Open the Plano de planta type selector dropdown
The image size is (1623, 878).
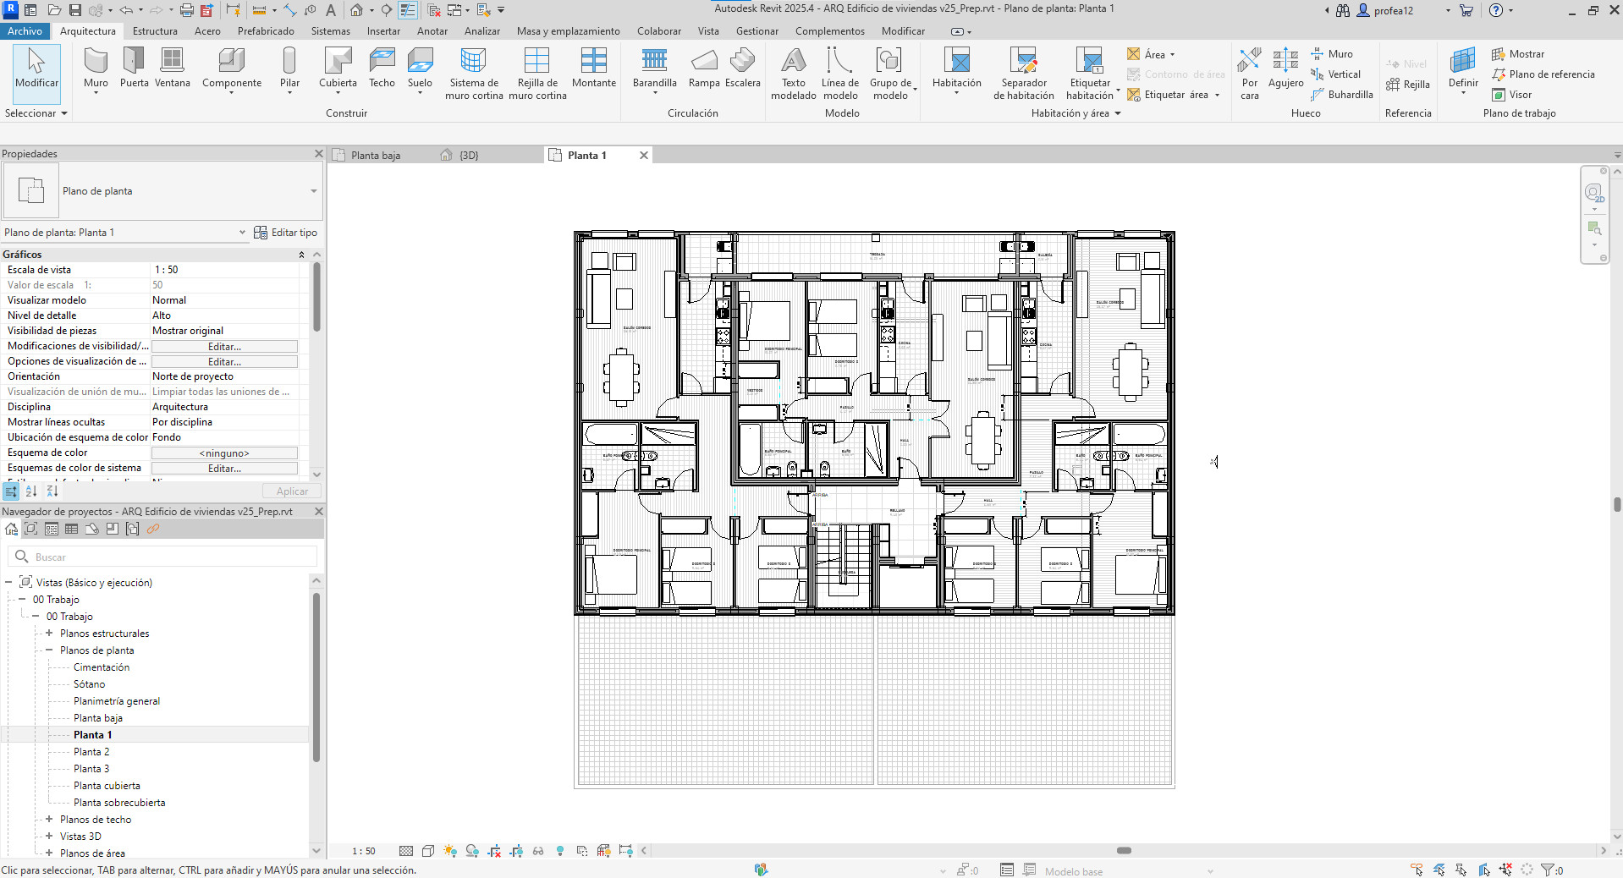pyautogui.click(x=313, y=191)
